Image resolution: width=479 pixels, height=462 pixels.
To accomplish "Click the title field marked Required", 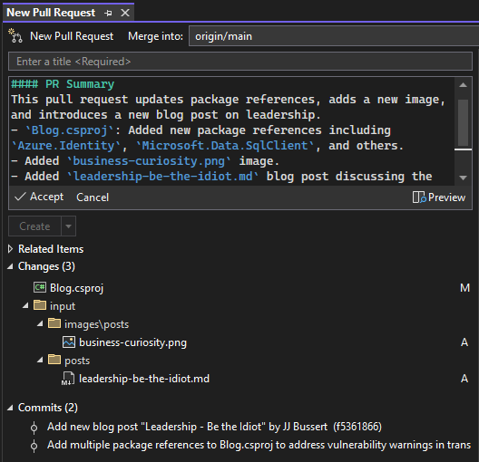I will [240, 62].
